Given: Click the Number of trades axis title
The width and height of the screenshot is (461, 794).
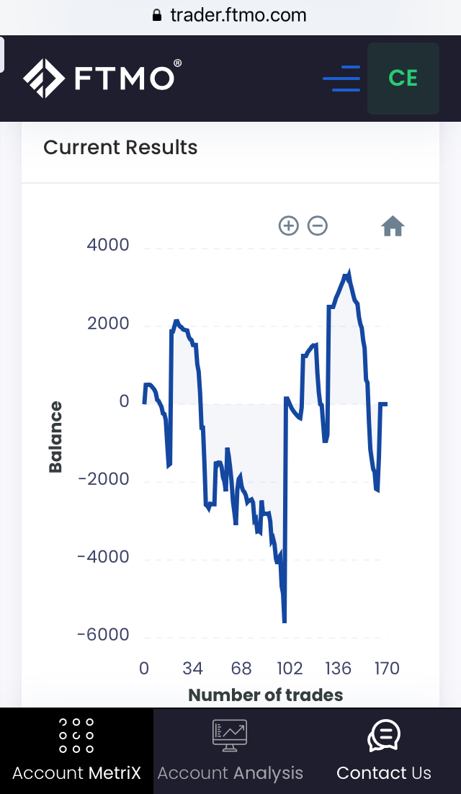Looking at the screenshot, I should 265,695.
